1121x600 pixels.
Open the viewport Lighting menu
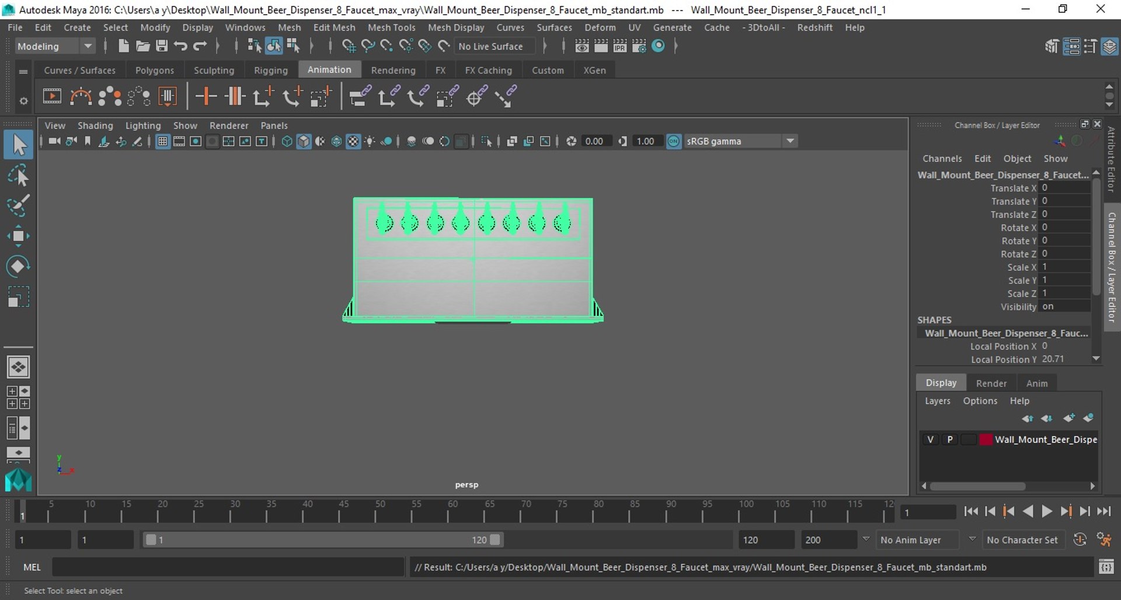tap(142, 125)
